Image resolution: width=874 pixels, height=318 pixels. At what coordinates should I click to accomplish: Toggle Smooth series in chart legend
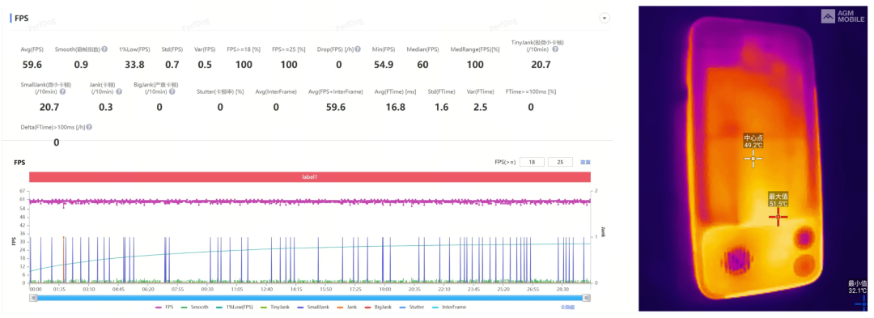[x=194, y=307]
